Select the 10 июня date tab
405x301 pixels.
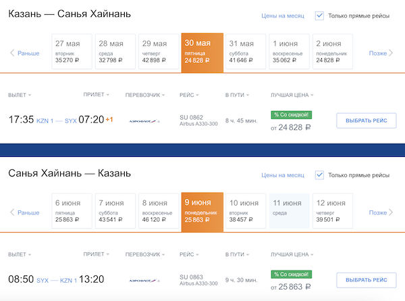[244, 212]
